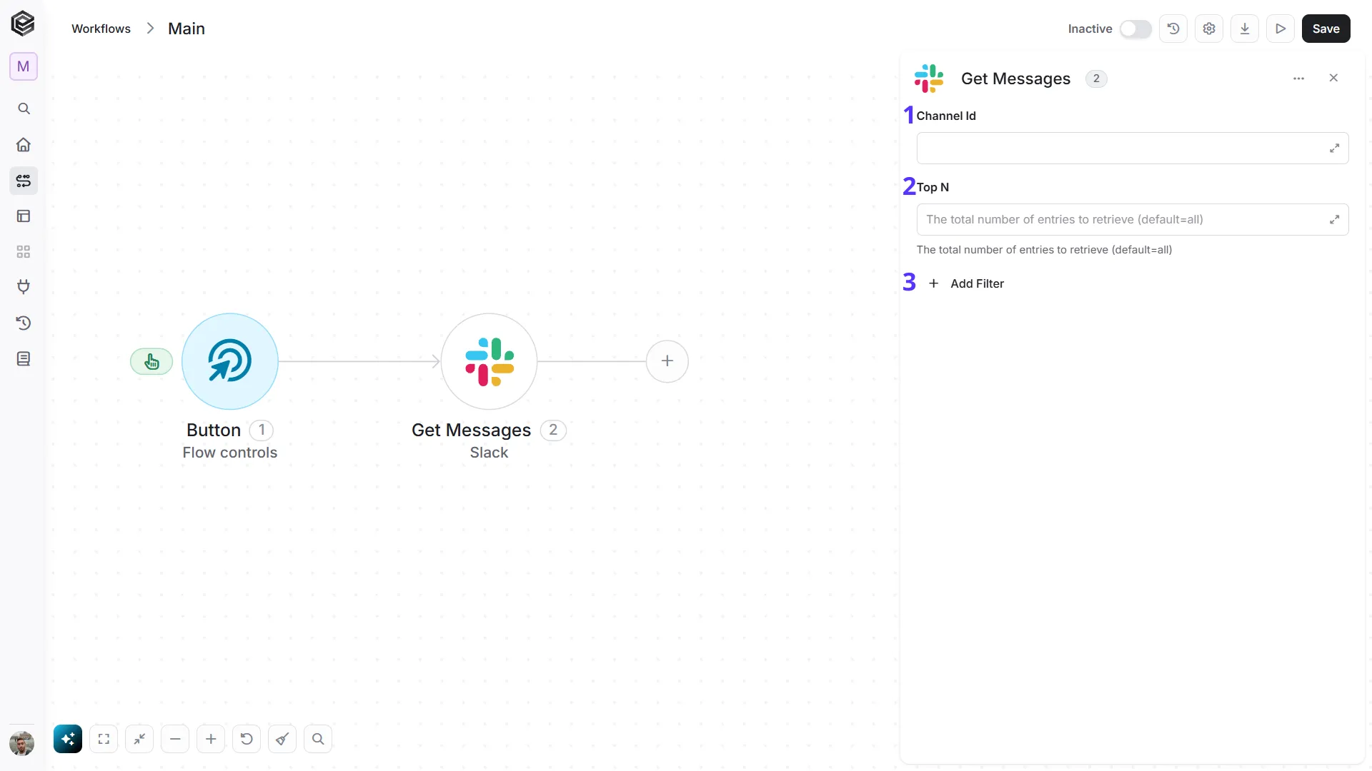Zoom out the canvas with minus
Screen dimensions: 1372x771
coord(175,739)
